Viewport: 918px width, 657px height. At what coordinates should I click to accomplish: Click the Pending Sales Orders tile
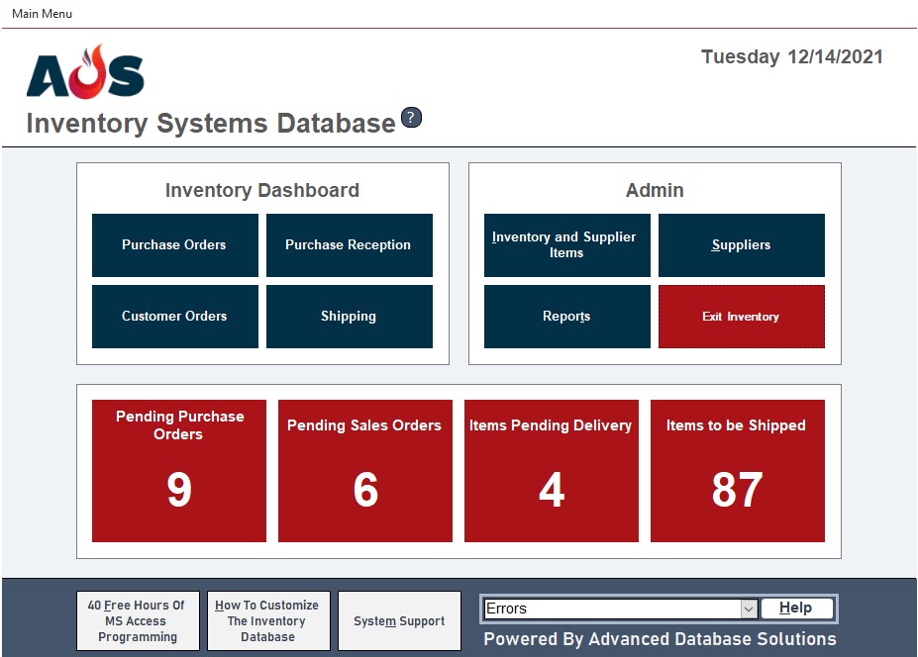[364, 471]
